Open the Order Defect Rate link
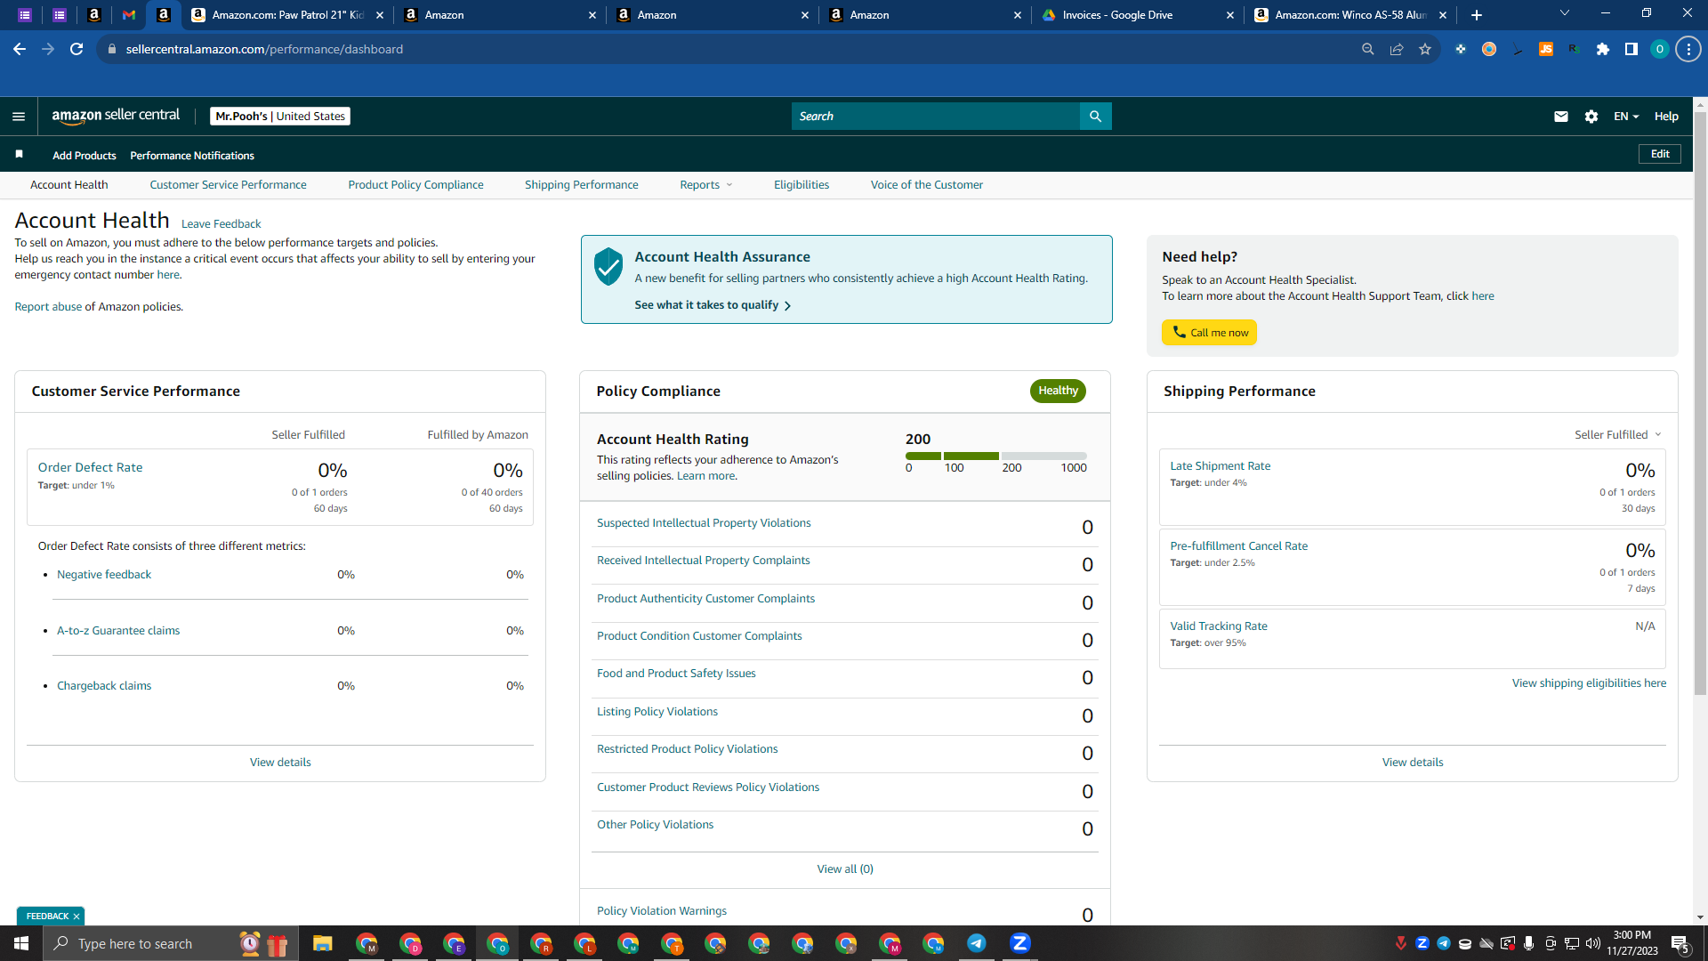 90,468
